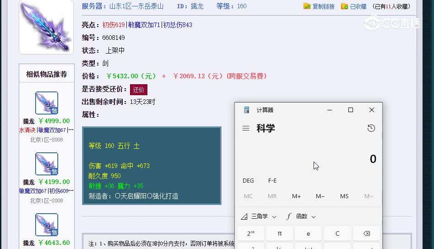The width and height of the screenshot is (434, 249).
Task: Click the main sword item image
Action: (x=46, y=27)
